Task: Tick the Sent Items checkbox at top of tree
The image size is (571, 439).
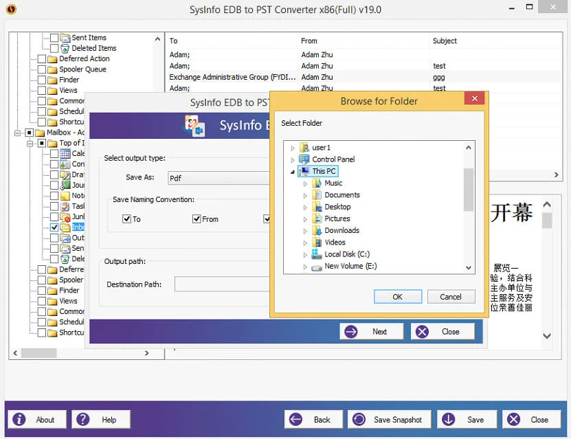Action: 54,38
